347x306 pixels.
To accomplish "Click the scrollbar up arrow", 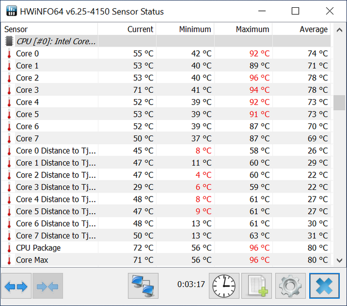I will point(339,30).
